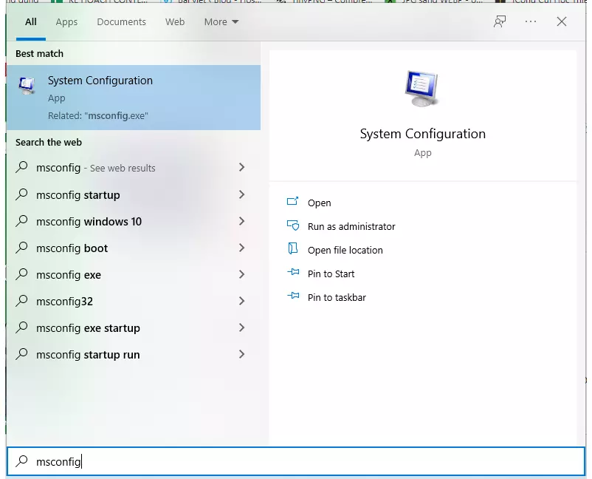
Task: Open the System Configuration best match result
Action: click(x=134, y=98)
